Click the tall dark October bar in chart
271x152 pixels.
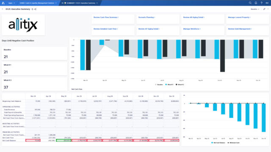tap(222, 56)
